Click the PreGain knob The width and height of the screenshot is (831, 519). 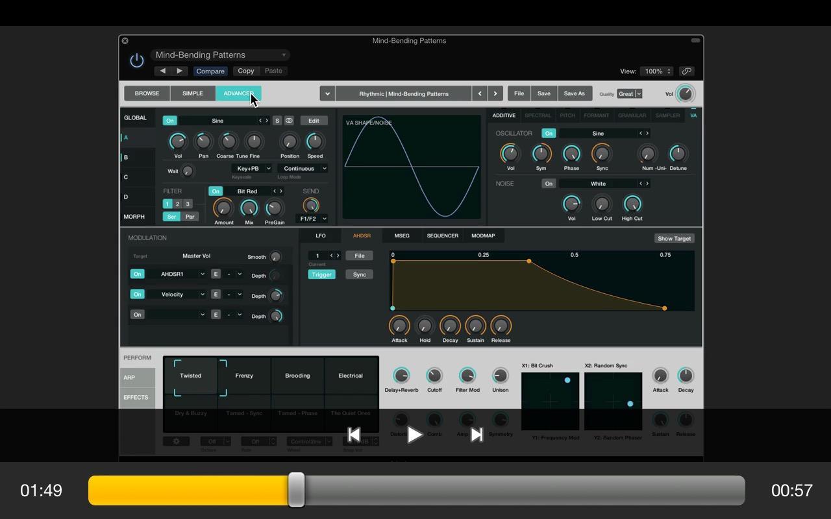pyautogui.click(x=274, y=208)
